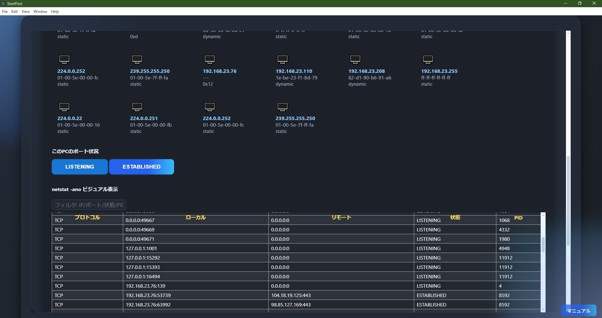Screen dimensions: 602x318
Task: Click the マニュアル button
Action: pos(578,311)
